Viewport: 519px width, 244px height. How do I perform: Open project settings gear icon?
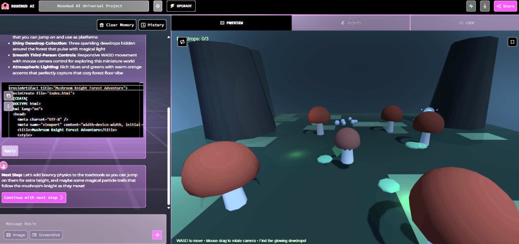pos(158,6)
